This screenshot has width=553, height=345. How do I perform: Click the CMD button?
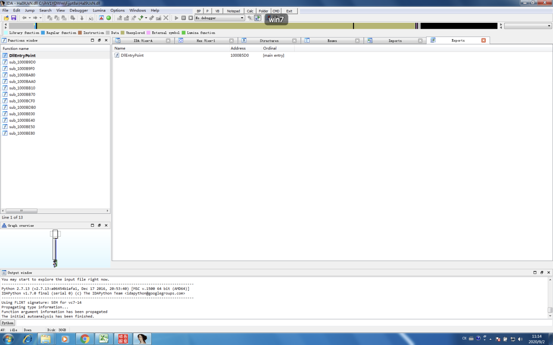point(276,11)
